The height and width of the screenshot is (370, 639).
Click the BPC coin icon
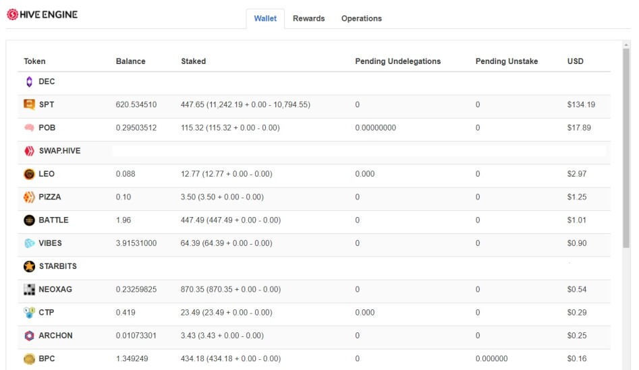click(29, 359)
